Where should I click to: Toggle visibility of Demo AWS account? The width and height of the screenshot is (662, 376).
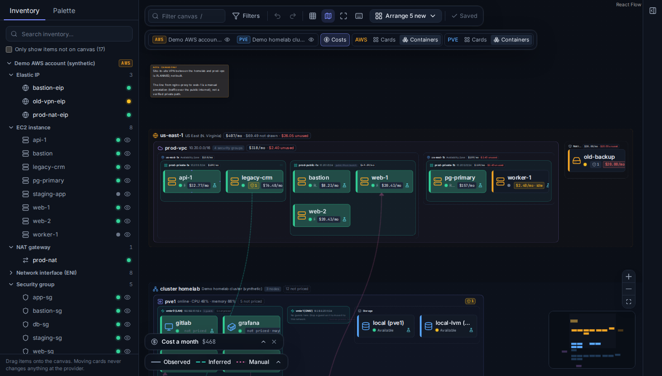pos(227,40)
